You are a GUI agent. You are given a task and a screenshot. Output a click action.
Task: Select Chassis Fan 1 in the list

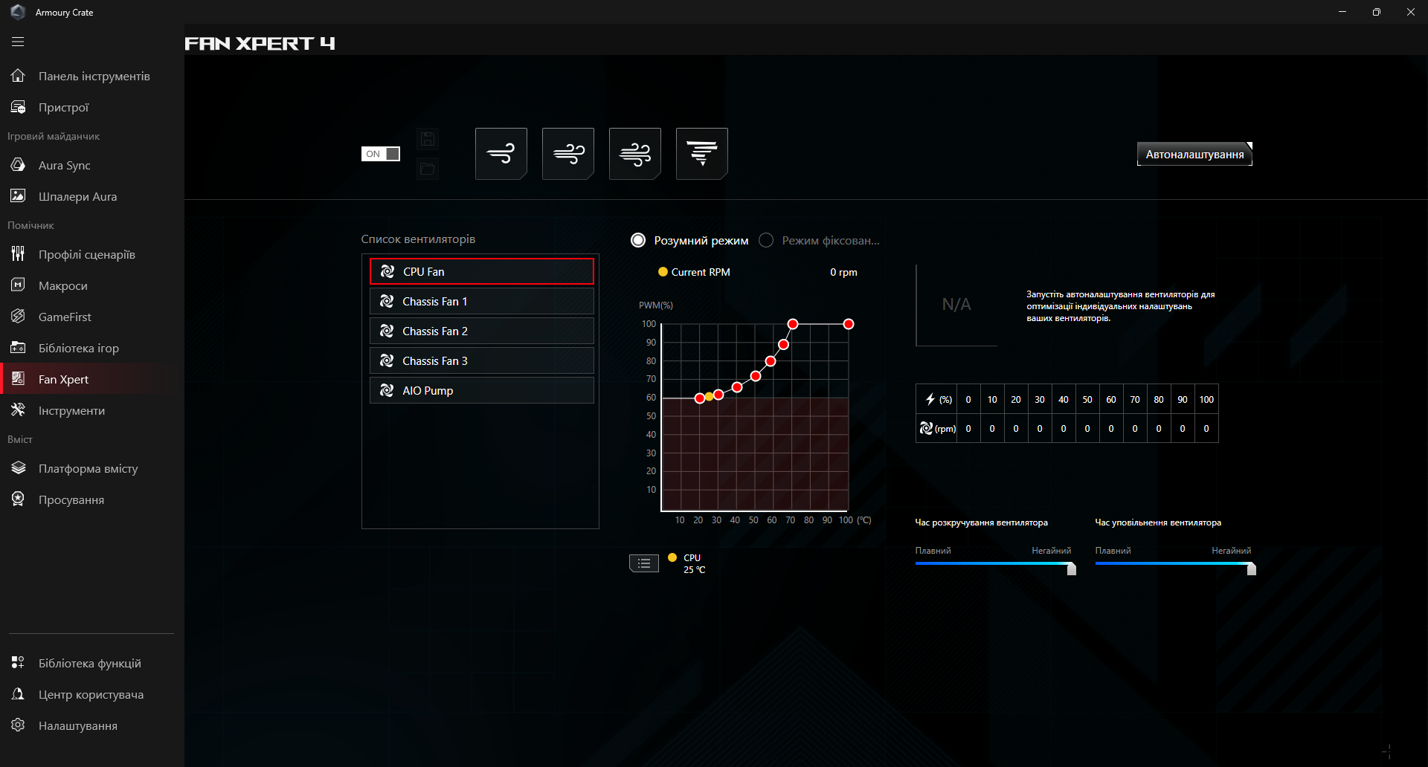coord(482,301)
